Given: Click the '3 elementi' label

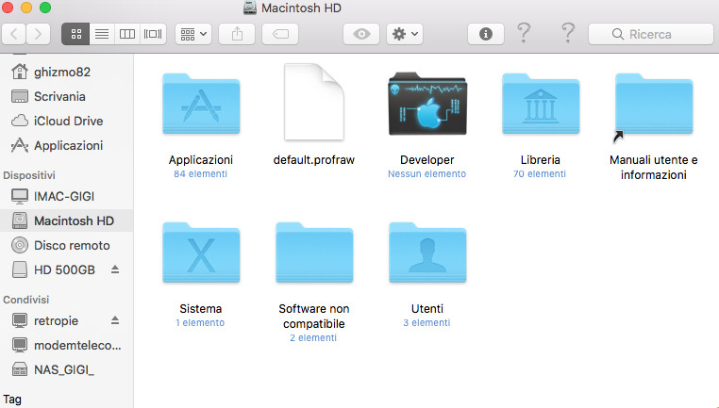Looking at the screenshot, I should (x=426, y=323).
